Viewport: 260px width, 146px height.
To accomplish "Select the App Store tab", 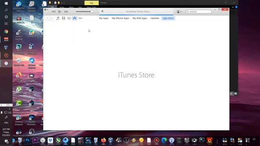I will point(168,18).
